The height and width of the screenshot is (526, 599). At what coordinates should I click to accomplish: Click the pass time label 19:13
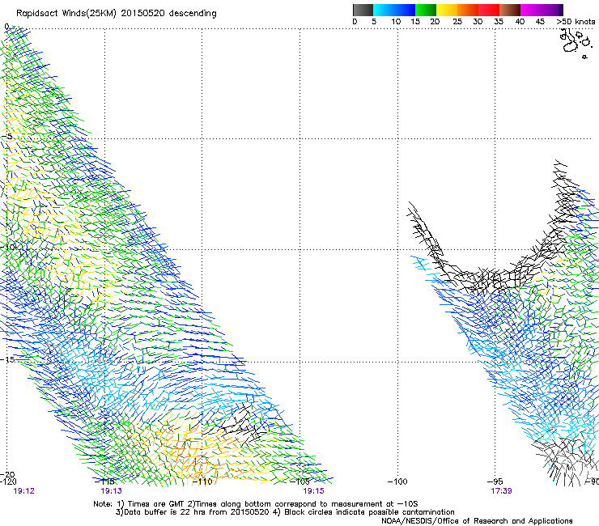111,491
